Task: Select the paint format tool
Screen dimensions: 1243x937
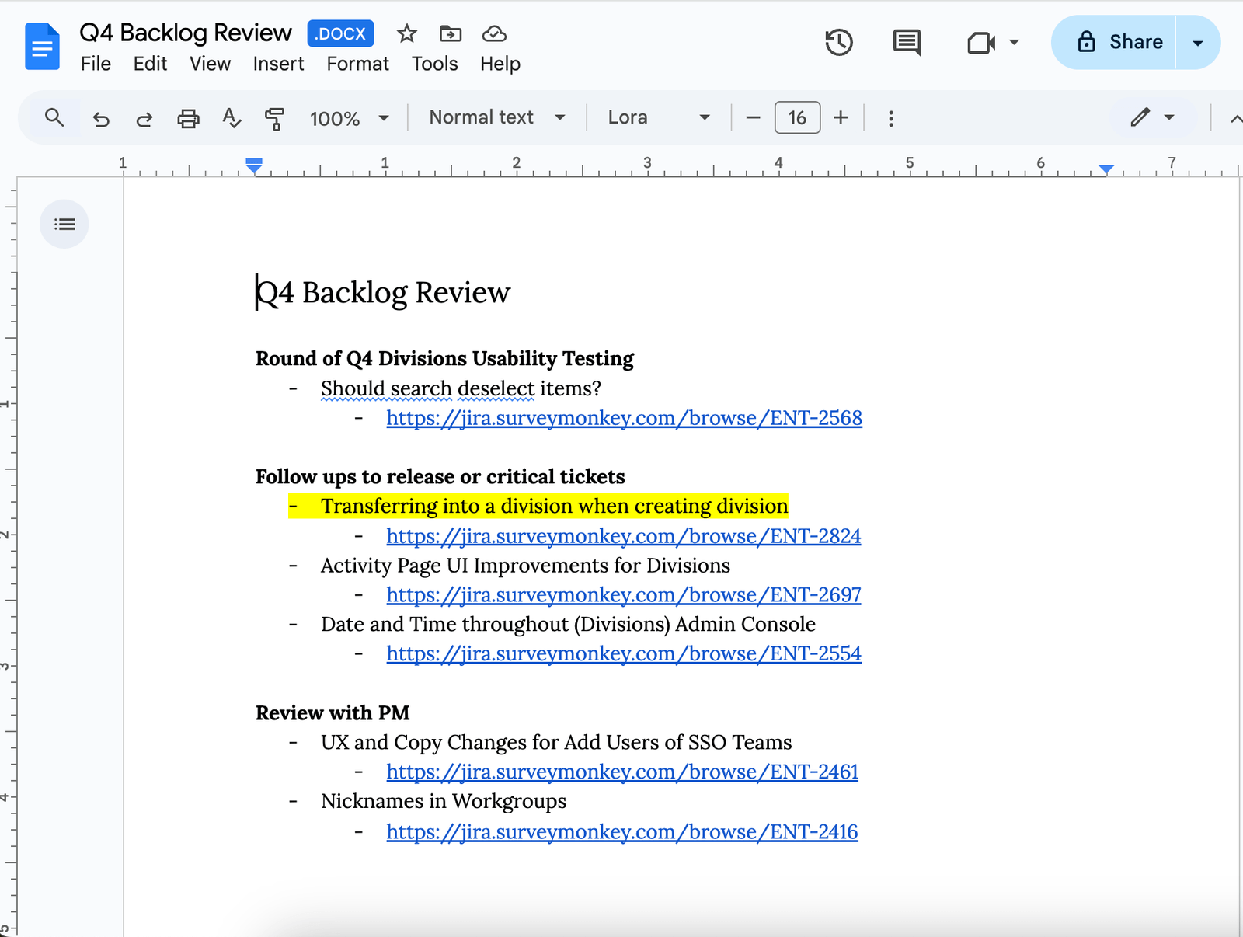Action: (x=274, y=118)
